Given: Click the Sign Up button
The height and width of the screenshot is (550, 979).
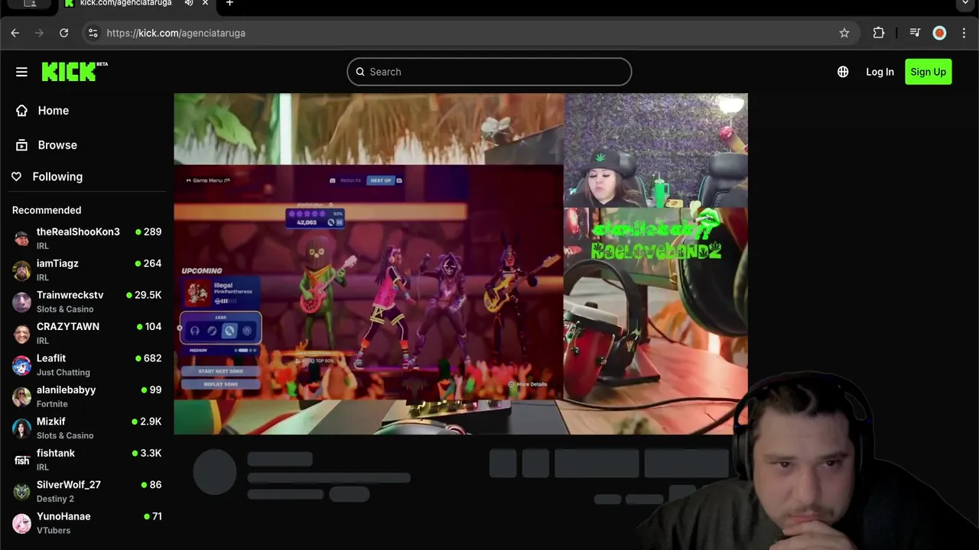Looking at the screenshot, I should [x=929, y=72].
